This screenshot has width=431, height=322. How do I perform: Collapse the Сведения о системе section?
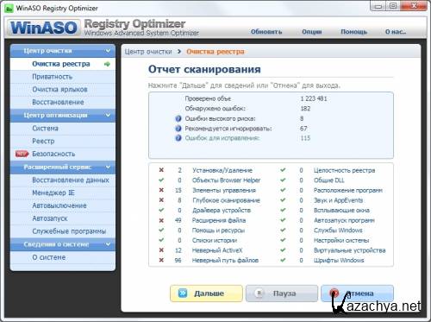pos(108,244)
